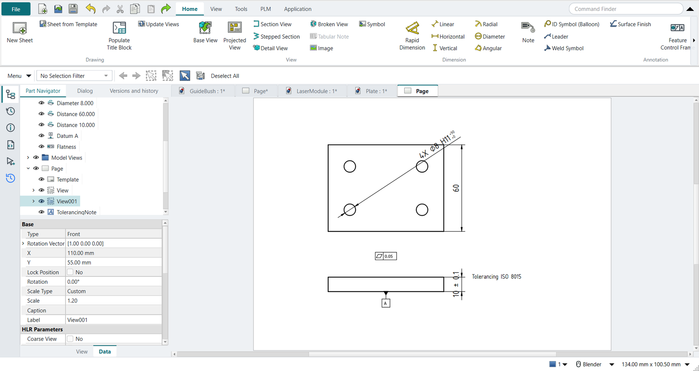This screenshot has width=699, height=371.
Task: Open the Versions and history tab
Action: tap(134, 91)
